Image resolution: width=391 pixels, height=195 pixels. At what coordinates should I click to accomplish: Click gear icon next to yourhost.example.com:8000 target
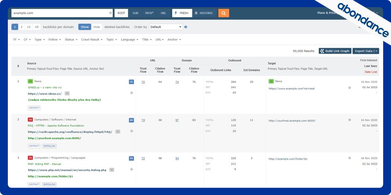pos(350,120)
